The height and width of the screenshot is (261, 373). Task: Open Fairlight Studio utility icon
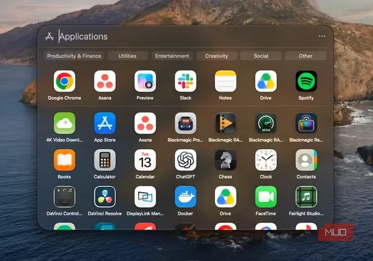click(306, 197)
